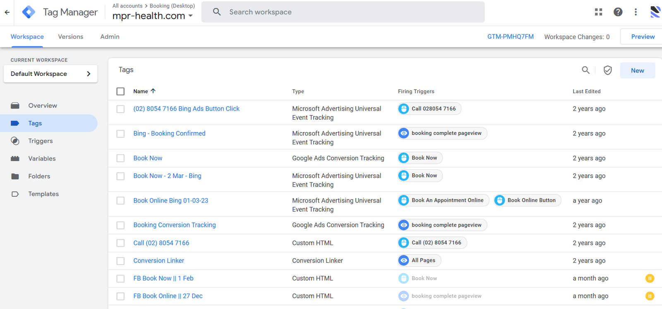Click the Book Online Button trigger chip
Image resolution: width=662 pixels, height=309 pixels.
pyautogui.click(x=527, y=200)
